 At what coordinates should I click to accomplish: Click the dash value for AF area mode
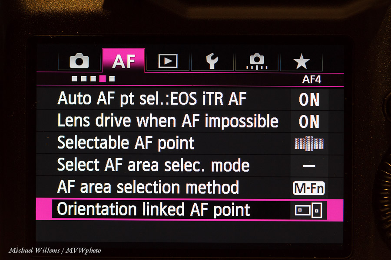pyautogui.click(x=309, y=166)
